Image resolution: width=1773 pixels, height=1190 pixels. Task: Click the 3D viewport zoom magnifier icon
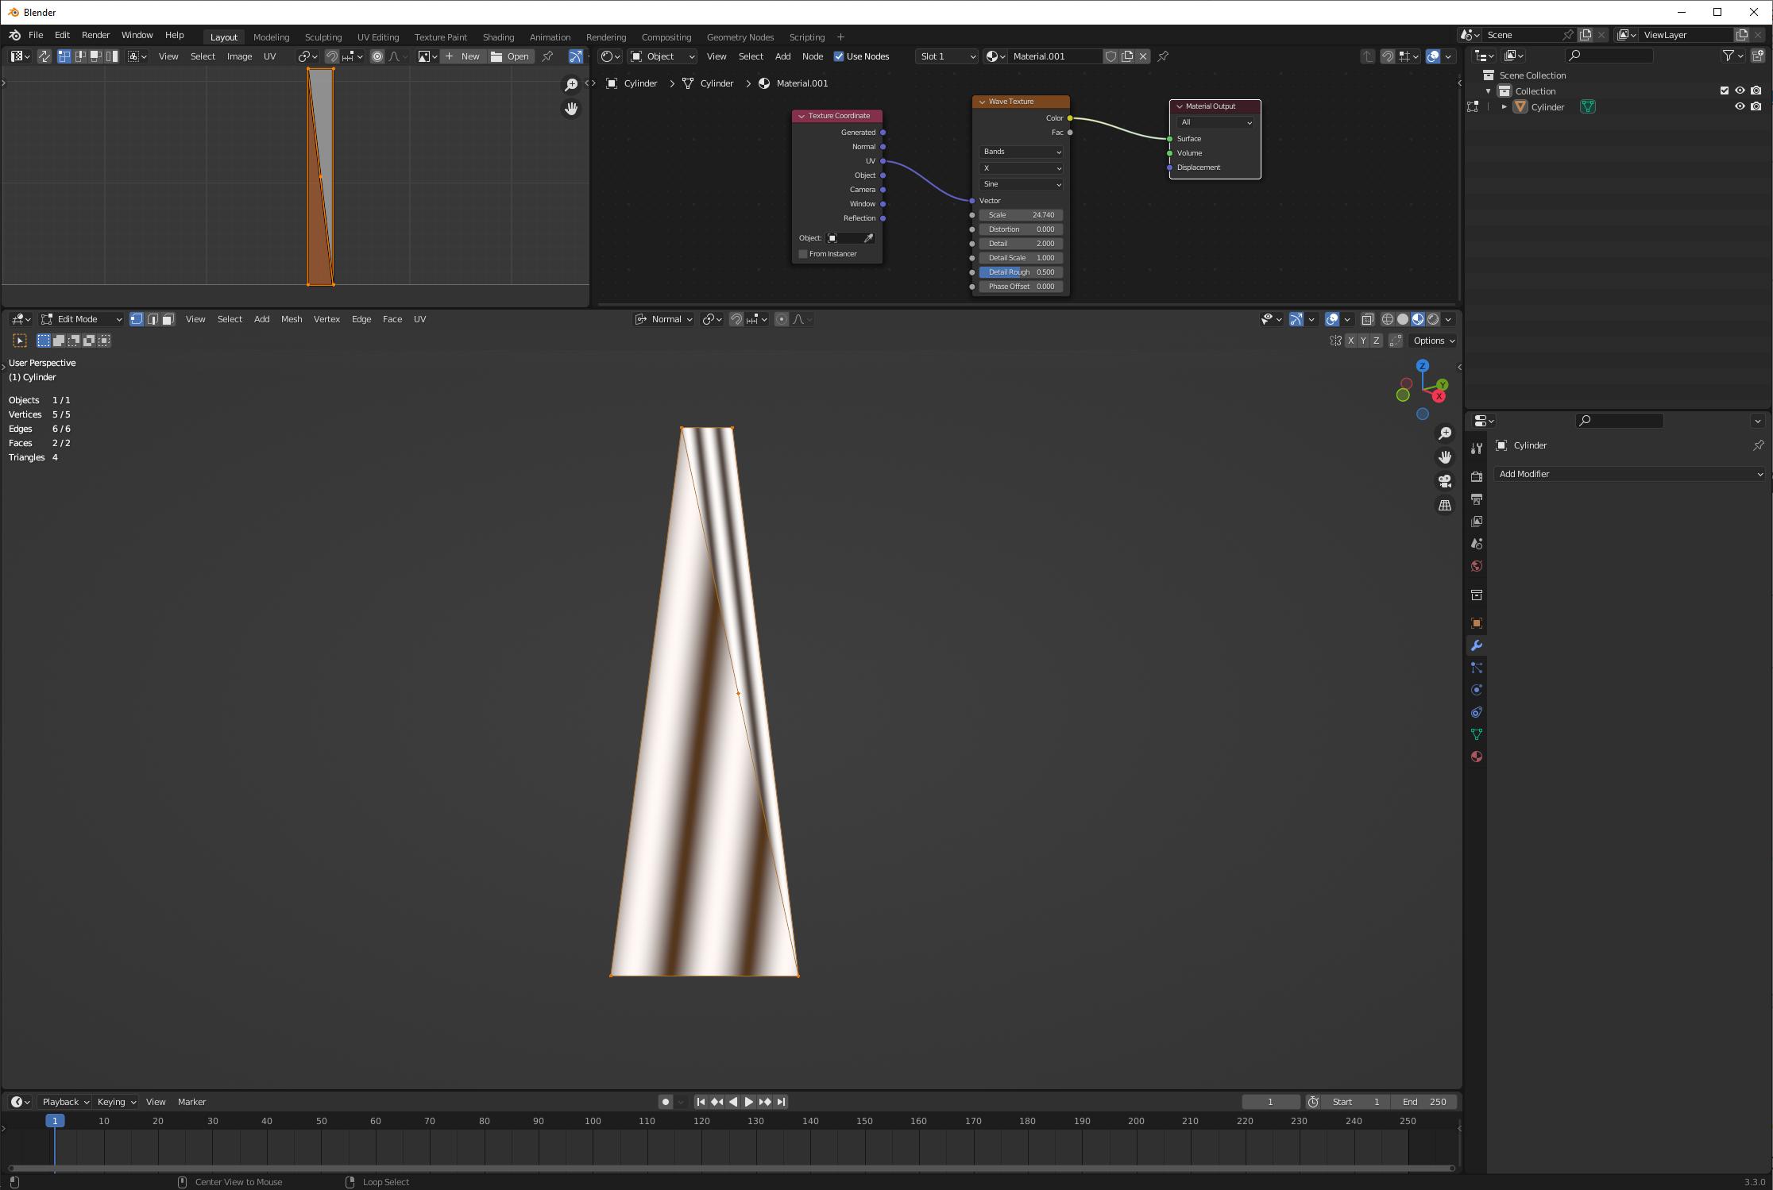click(x=1445, y=433)
